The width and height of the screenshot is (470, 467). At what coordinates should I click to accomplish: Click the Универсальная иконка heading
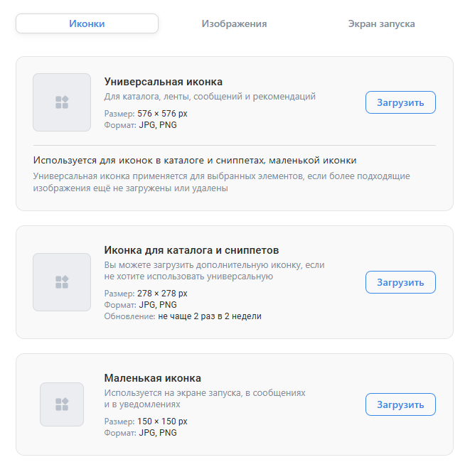coord(164,82)
